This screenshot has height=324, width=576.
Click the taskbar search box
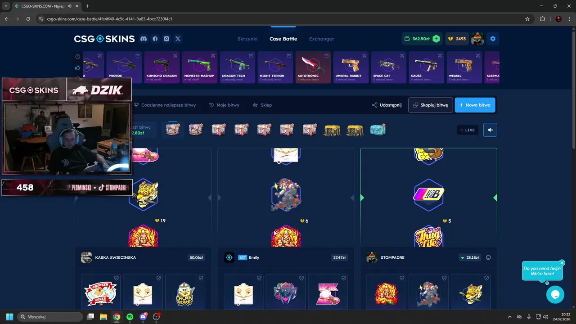tap(50, 317)
